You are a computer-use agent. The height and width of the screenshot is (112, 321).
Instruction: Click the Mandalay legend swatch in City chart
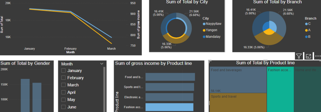[x=204, y=37]
